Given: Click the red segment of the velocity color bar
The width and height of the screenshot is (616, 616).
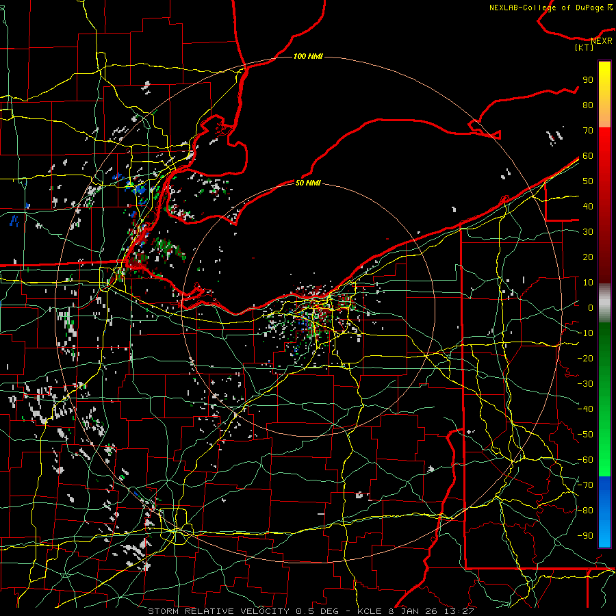Looking at the screenshot, I should [604, 205].
